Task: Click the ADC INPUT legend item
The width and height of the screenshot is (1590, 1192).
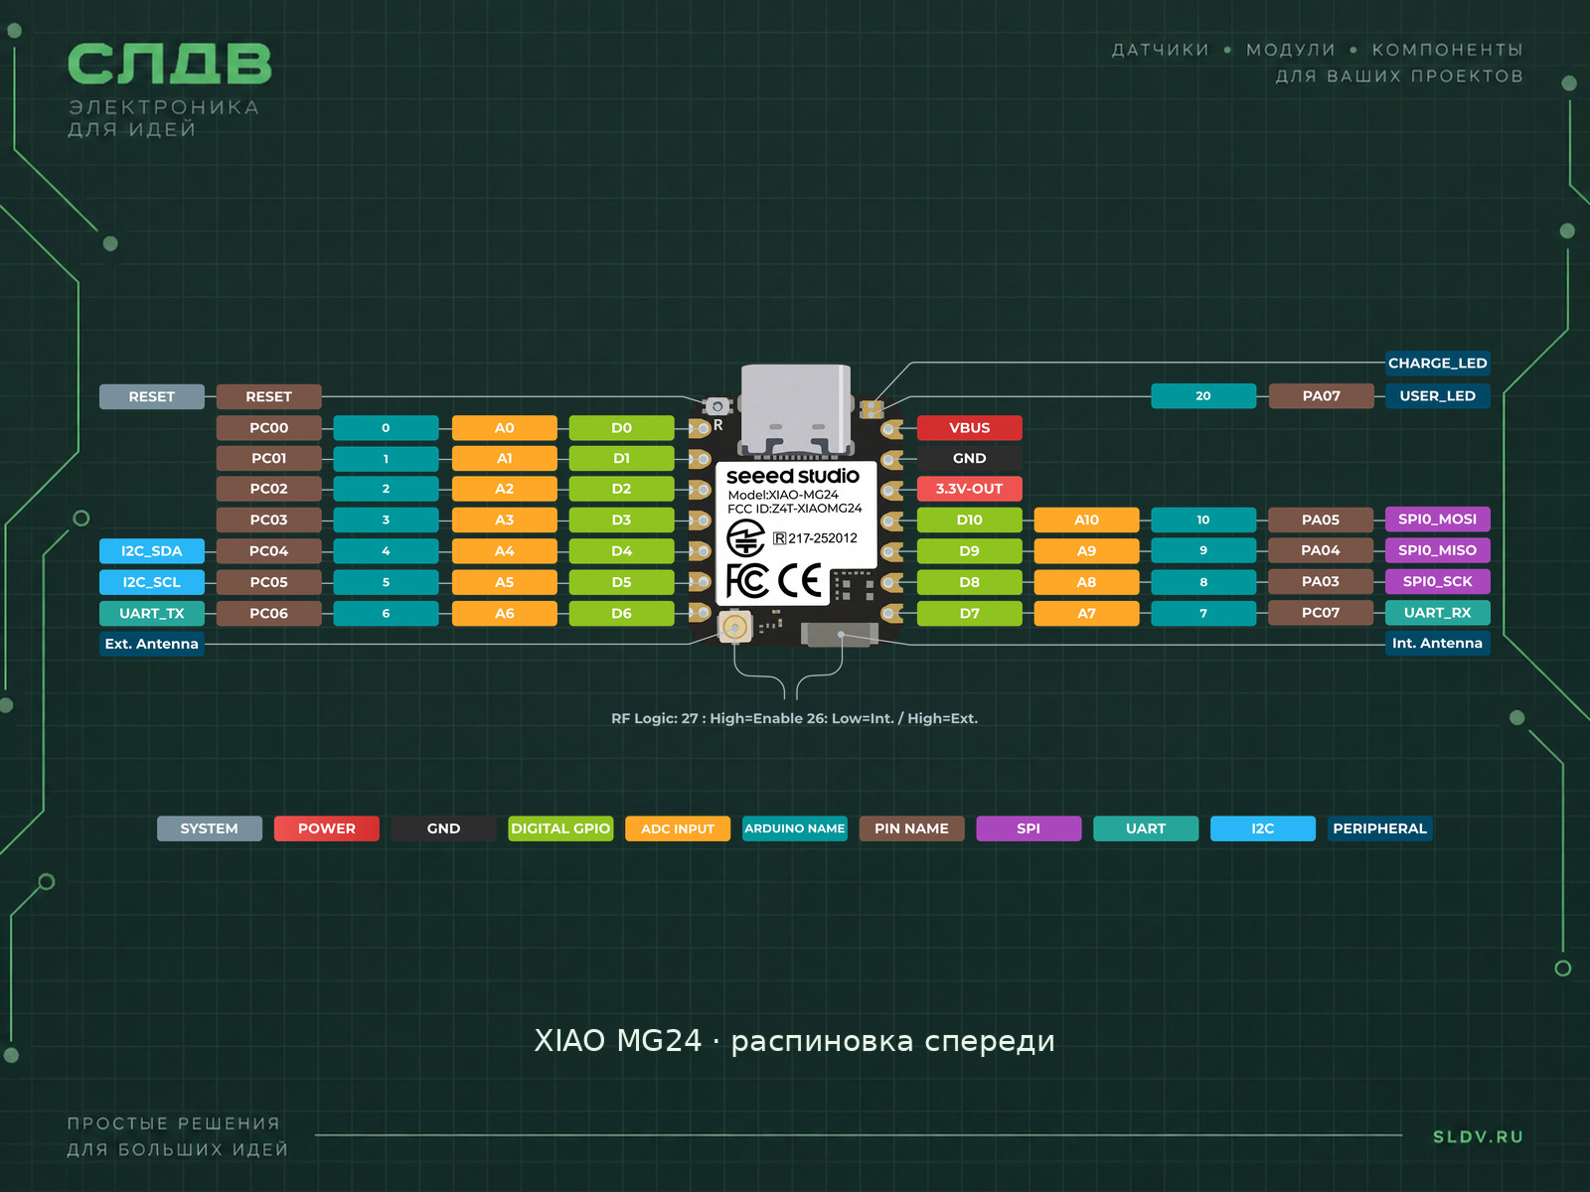Action: 678,828
